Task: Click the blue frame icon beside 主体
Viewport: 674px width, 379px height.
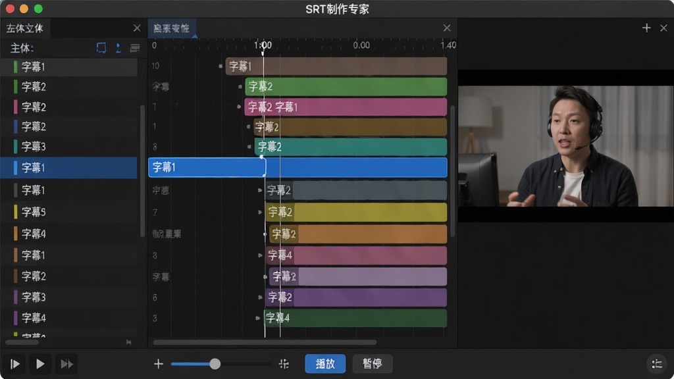Action: click(101, 47)
